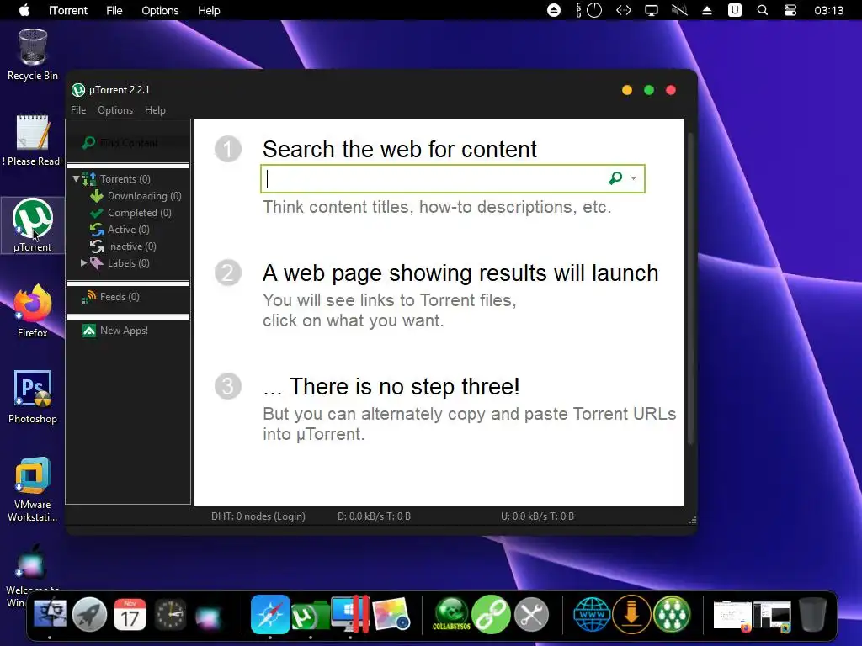Open the Help menu in the top menu bar
This screenshot has width=862, height=646.
209,10
